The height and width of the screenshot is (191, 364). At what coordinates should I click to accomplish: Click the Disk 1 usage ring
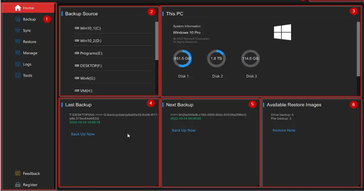(x=182, y=59)
